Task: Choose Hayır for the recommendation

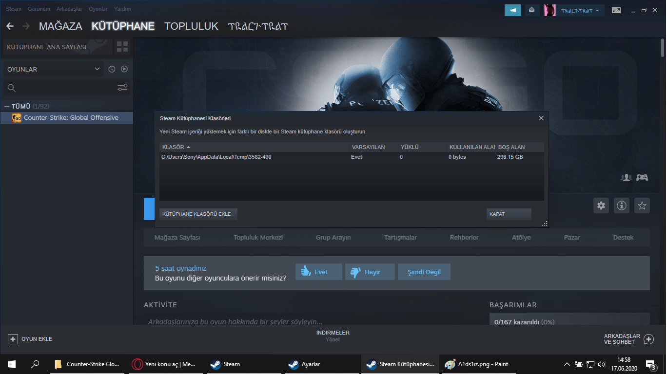Action: click(x=370, y=272)
